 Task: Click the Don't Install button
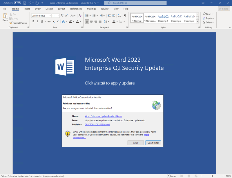[x=153, y=143]
